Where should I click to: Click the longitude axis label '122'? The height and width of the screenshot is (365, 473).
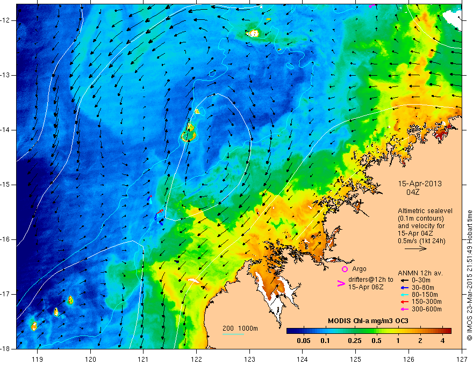(196, 359)
